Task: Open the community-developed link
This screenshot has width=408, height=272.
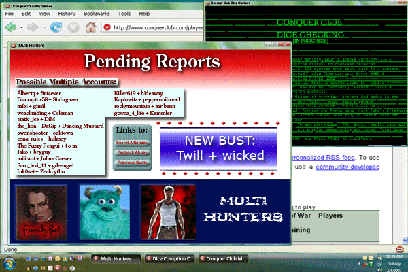Action: (347, 167)
